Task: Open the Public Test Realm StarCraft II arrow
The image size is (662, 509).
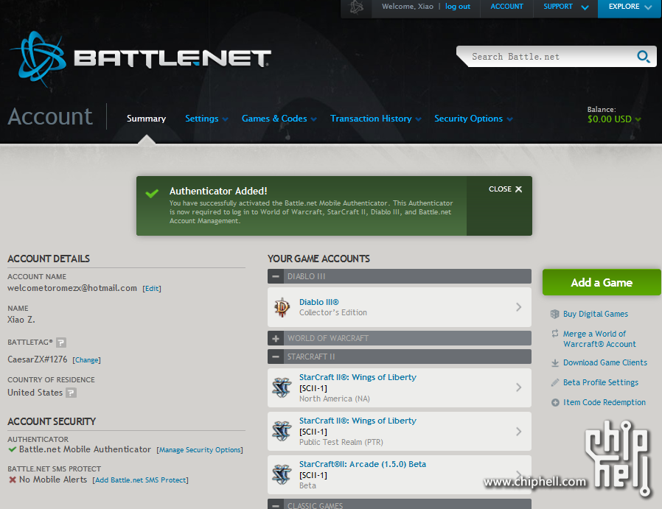Action: [519, 432]
